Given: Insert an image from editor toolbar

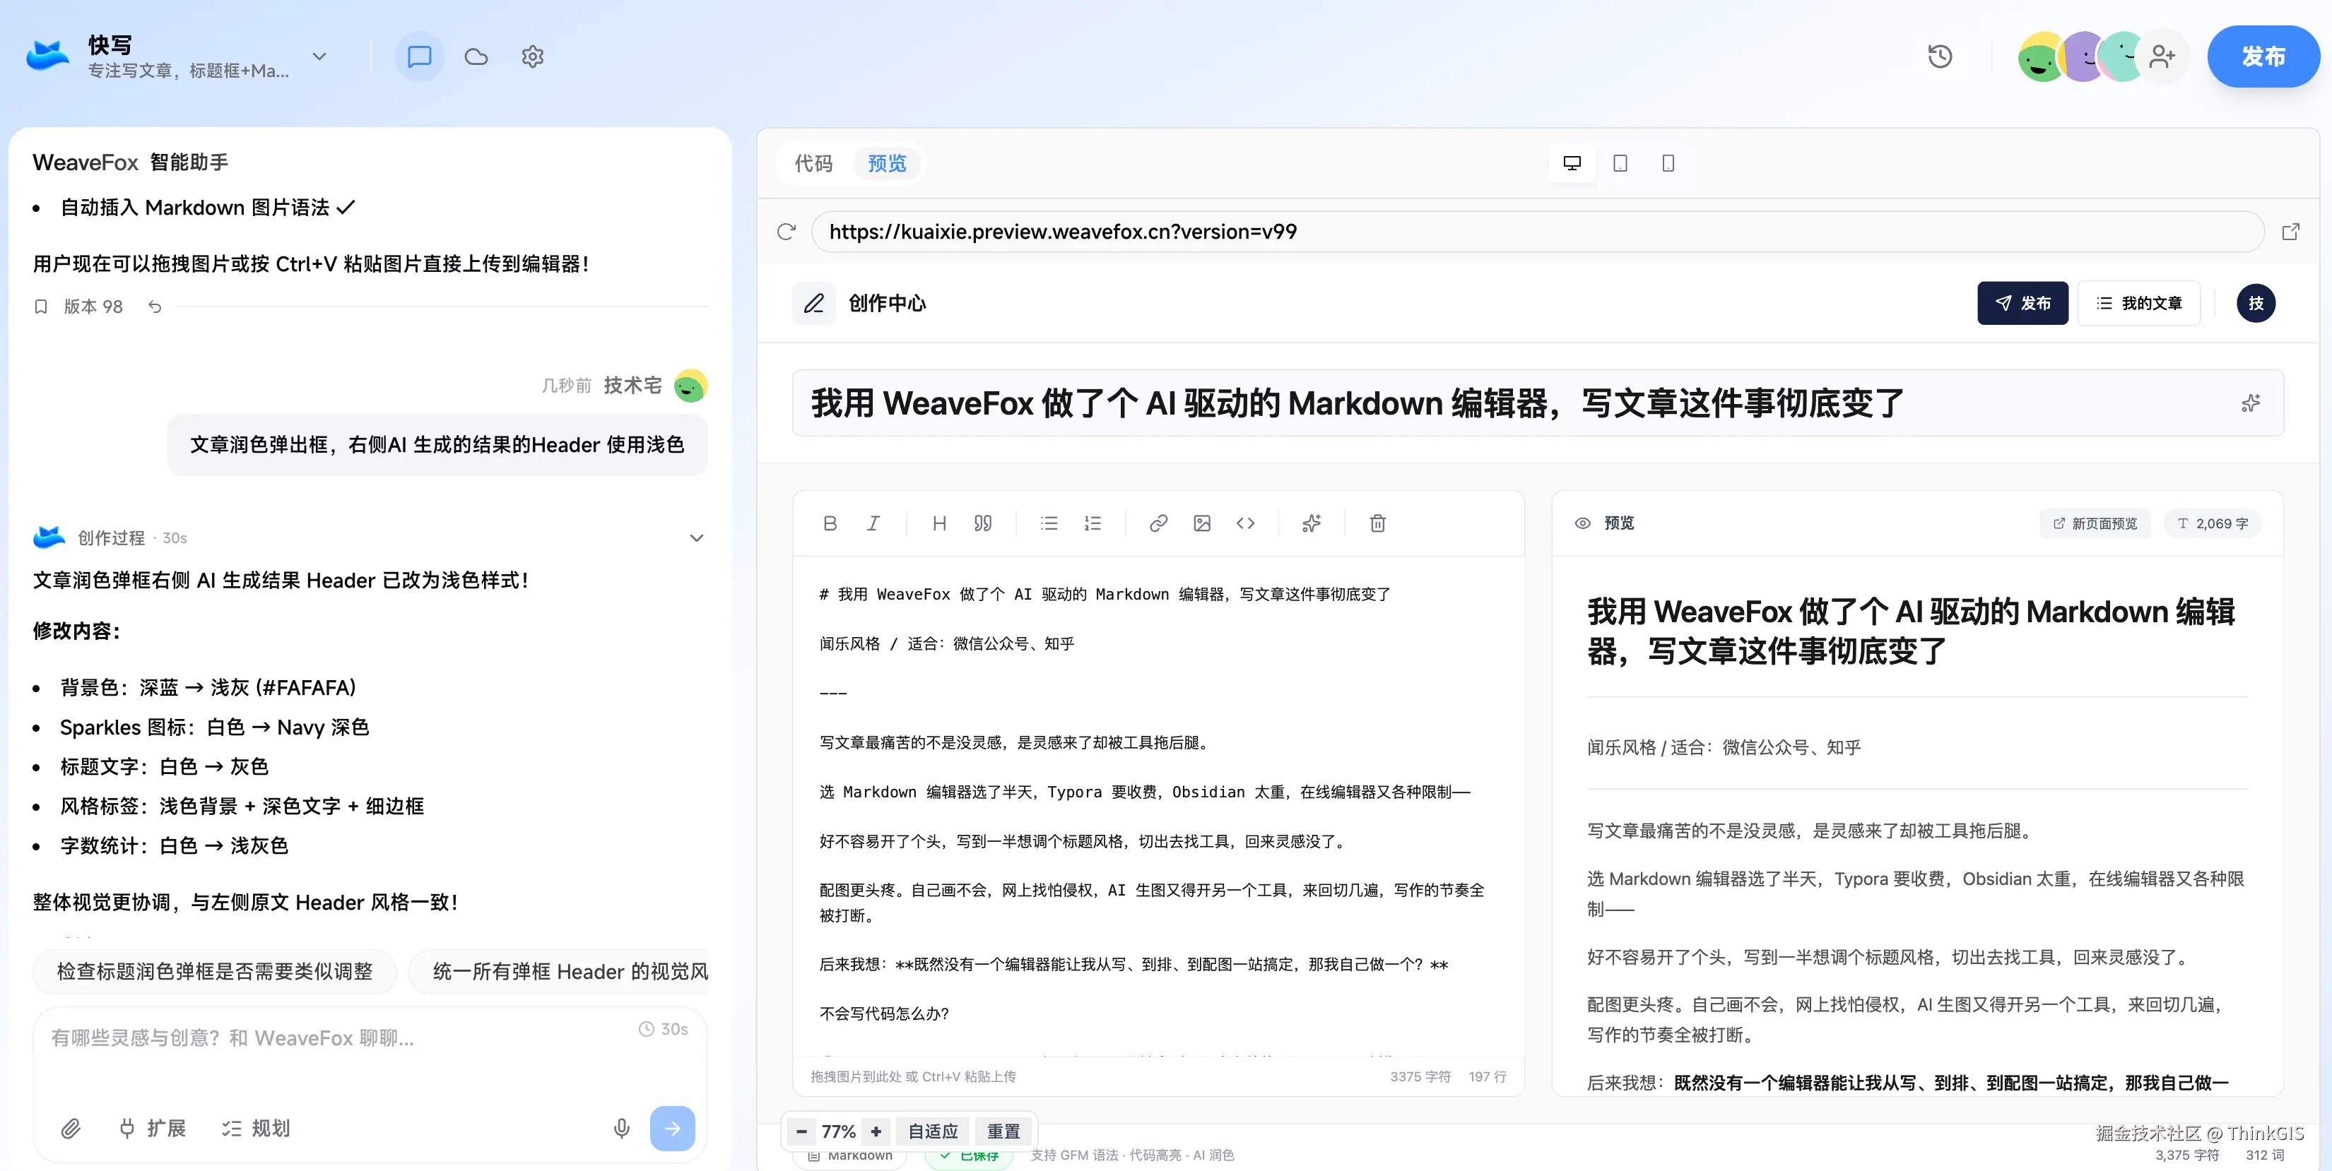Looking at the screenshot, I should click(x=1202, y=523).
